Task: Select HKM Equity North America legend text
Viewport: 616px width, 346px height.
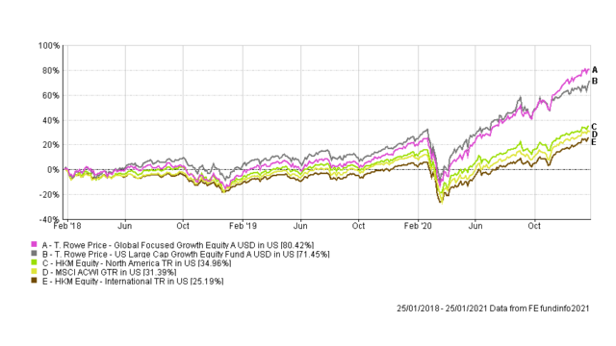Action: point(137,263)
